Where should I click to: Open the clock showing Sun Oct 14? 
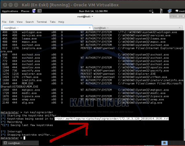click(x=93, y=11)
